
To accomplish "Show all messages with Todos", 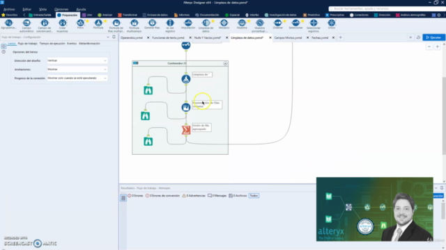I will point(254,196).
